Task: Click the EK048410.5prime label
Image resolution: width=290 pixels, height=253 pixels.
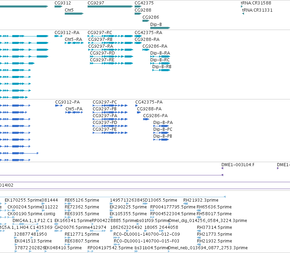Action: click(x=63, y=248)
